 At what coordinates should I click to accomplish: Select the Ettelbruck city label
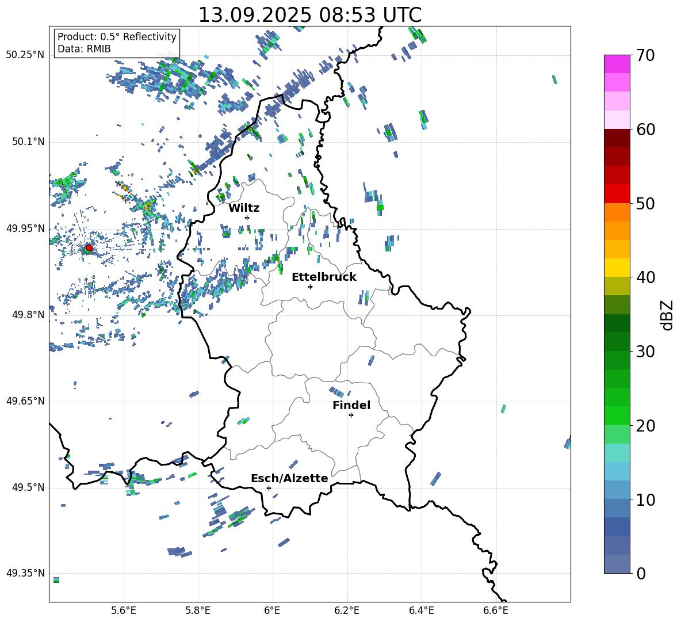324,277
